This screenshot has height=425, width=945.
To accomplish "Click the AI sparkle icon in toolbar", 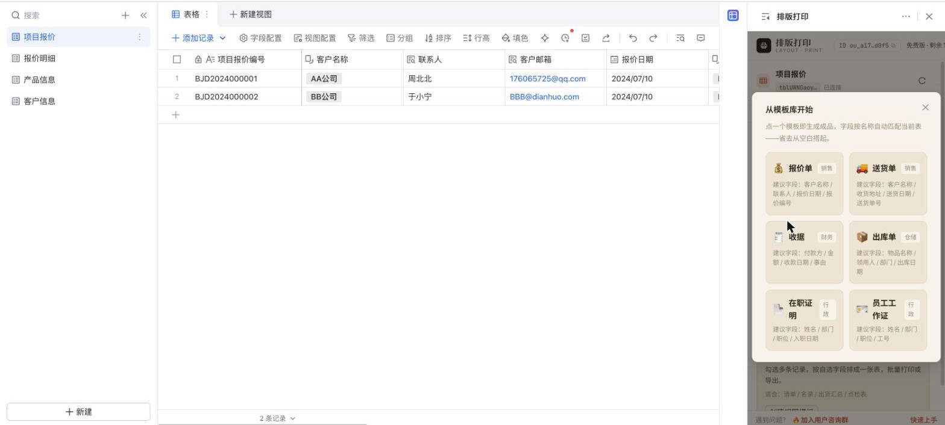I will tap(545, 38).
